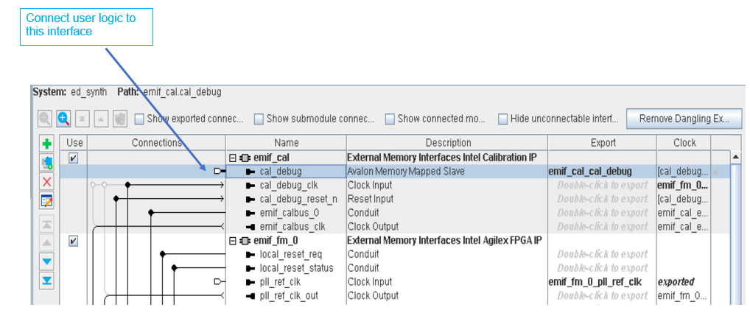The width and height of the screenshot is (750, 313).
Task: Uncheck the Use box for emif_cal
Action: 73,158
